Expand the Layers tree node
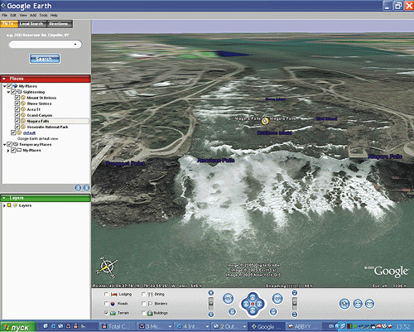The height and width of the screenshot is (332, 414). (4, 205)
